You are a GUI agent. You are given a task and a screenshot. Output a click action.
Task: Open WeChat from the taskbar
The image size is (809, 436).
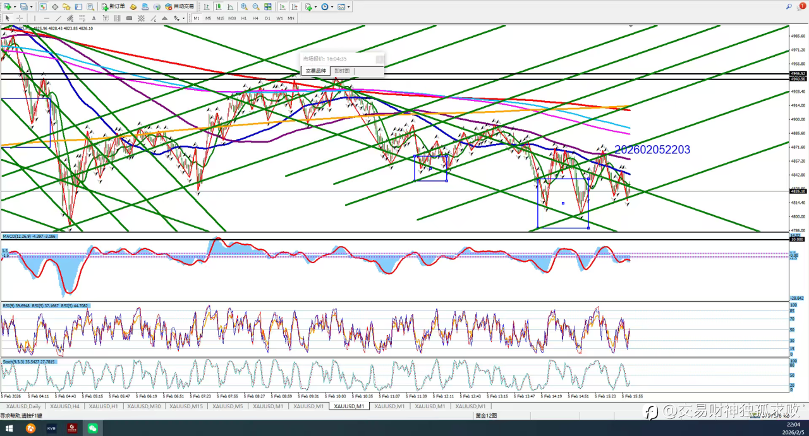pos(93,428)
